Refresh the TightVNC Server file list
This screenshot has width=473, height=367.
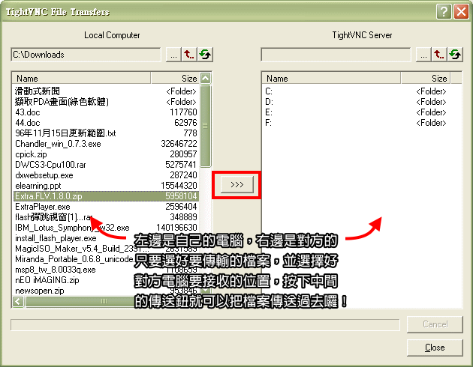pyautogui.click(x=455, y=55)
